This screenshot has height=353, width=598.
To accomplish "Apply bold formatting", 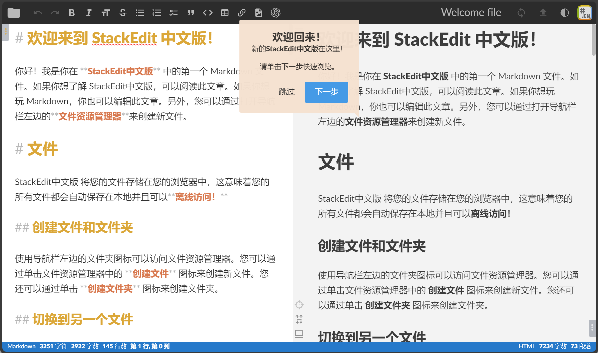I will pyautogui.click(x=72, y=13).
